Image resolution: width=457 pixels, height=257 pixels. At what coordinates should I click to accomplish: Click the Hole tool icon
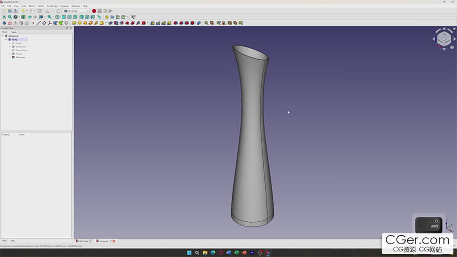(x=116, y=23)
